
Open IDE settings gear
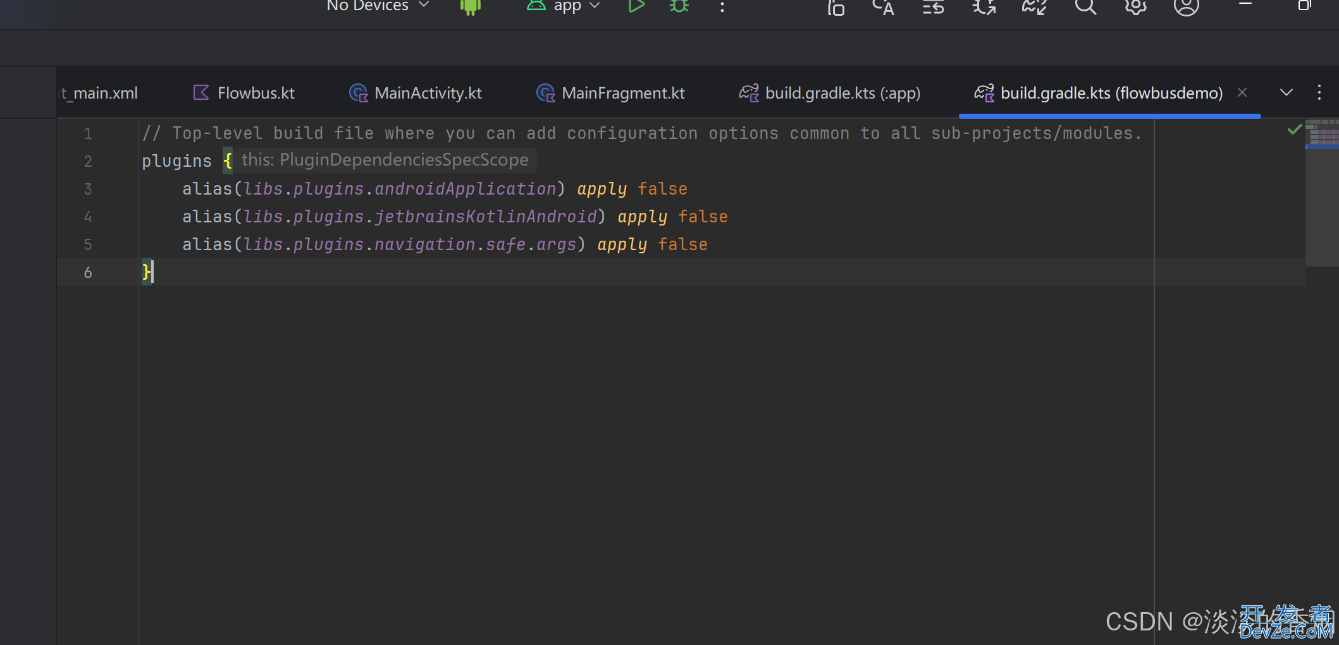(1136, 7)
